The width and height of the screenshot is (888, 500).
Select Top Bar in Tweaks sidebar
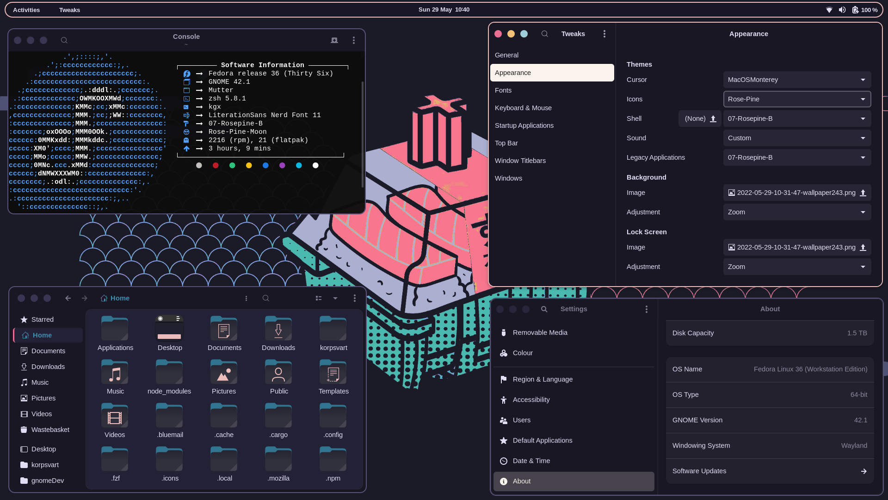[552, 143]
